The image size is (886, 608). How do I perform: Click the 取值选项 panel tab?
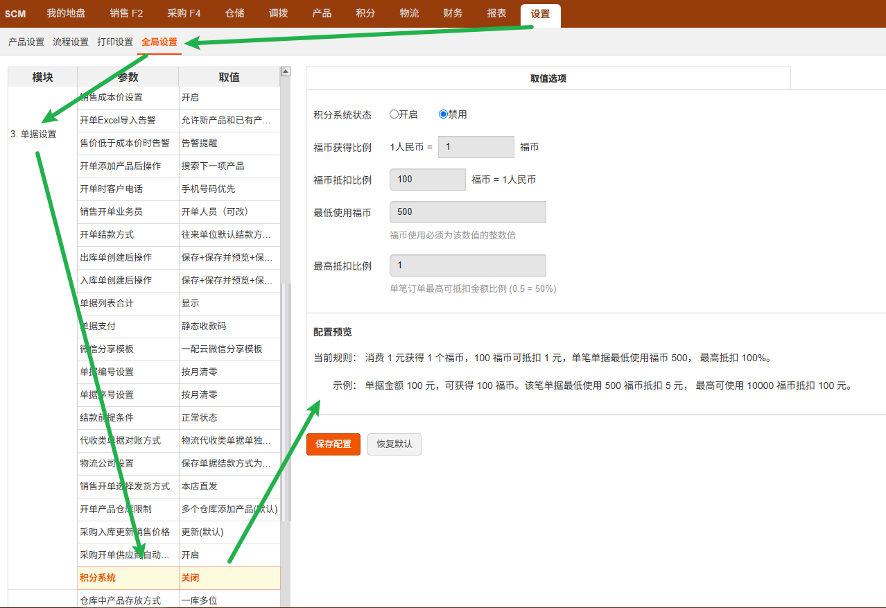548,78
